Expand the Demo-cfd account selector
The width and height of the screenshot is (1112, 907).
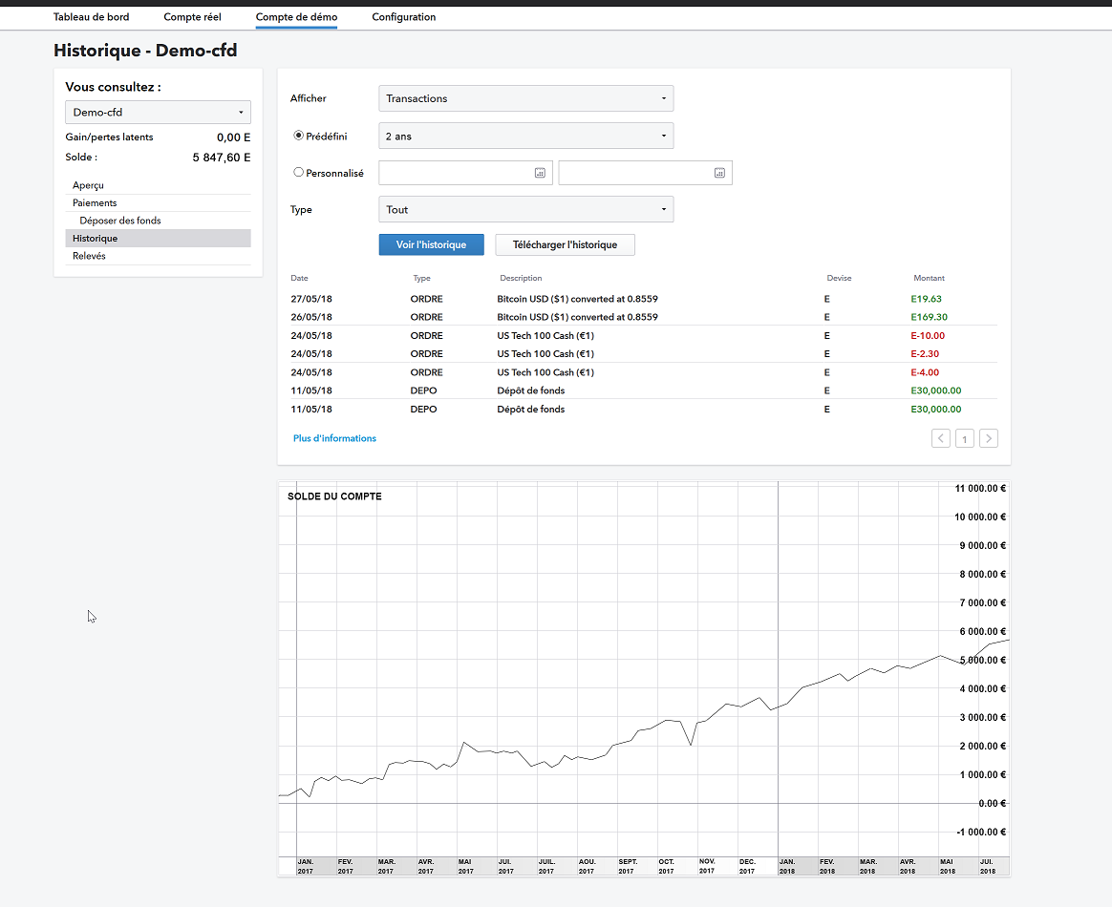coord(158,113)
